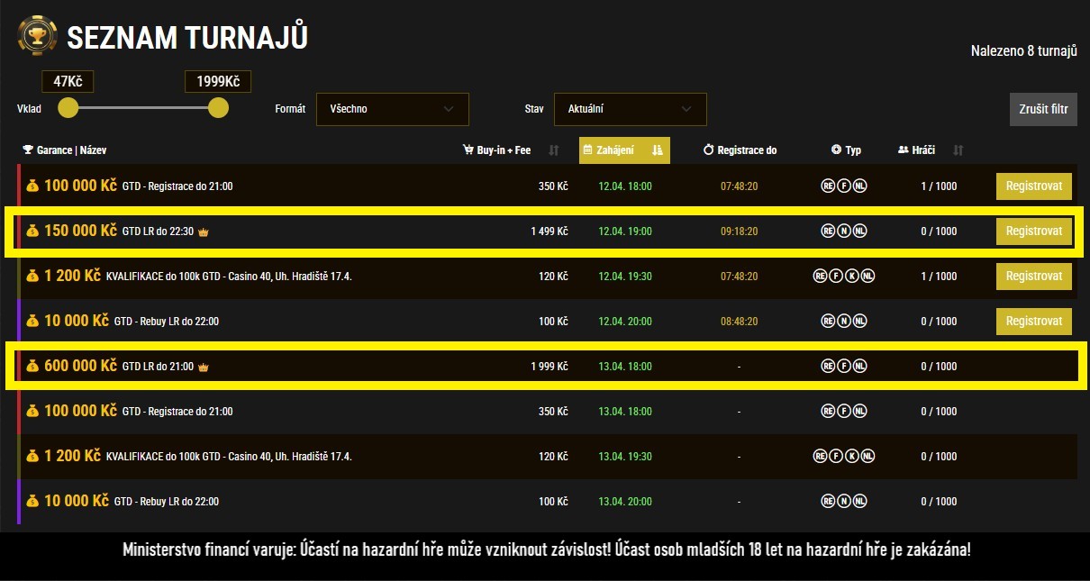This screenshot has width=1090, height=581.
Task: Click the Vklad slider track between the handles
Action: pos(143,108)
